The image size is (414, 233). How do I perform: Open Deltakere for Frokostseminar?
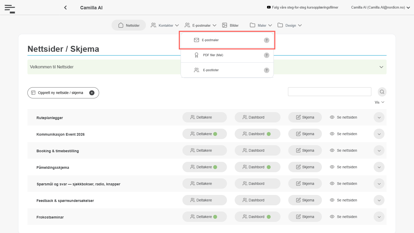click(x=204, y=217)
